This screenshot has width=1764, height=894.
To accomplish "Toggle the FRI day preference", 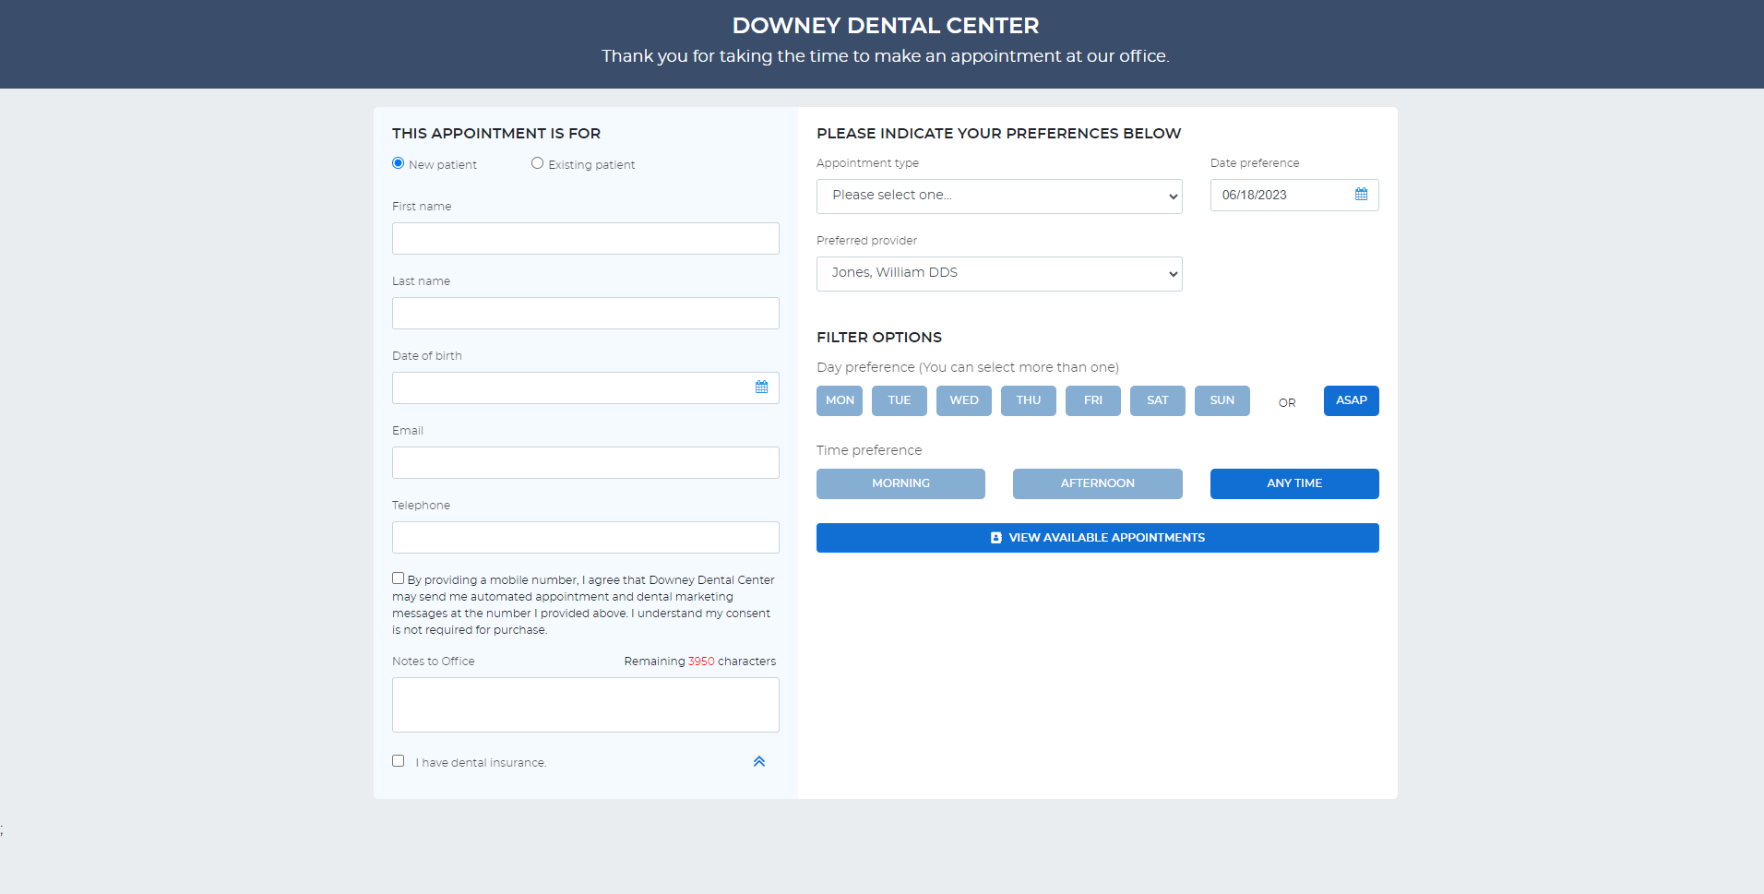I will (1093, 400).
